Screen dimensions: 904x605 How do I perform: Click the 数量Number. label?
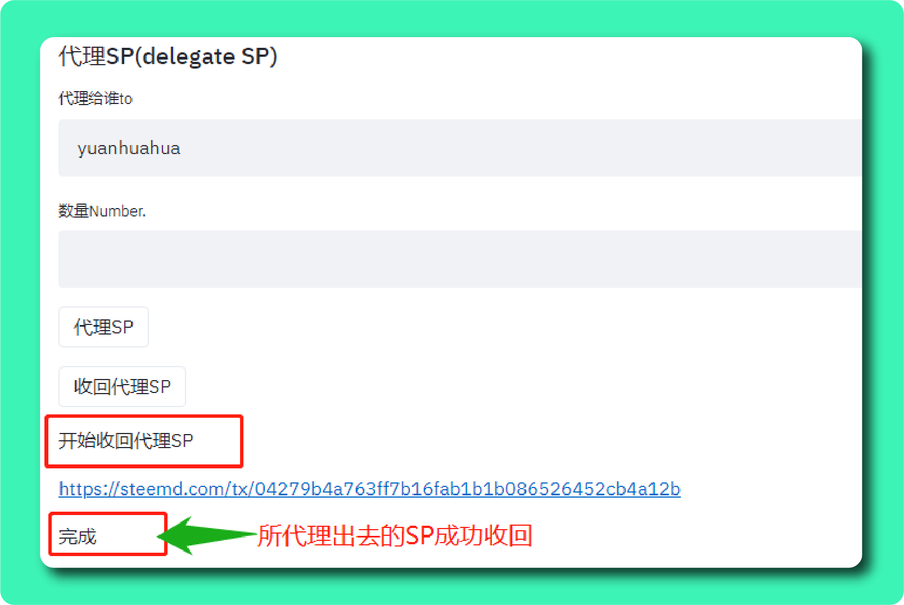click(102, 211)
